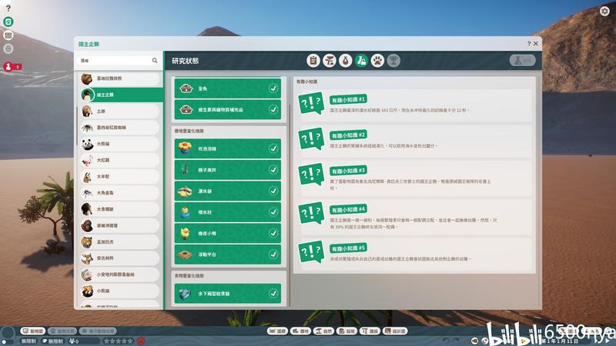Image resolution: width=616 pixels, height=346 pixels.
Task: Click the whole fish 全魚 food item
Action: (x=227, y=88)
